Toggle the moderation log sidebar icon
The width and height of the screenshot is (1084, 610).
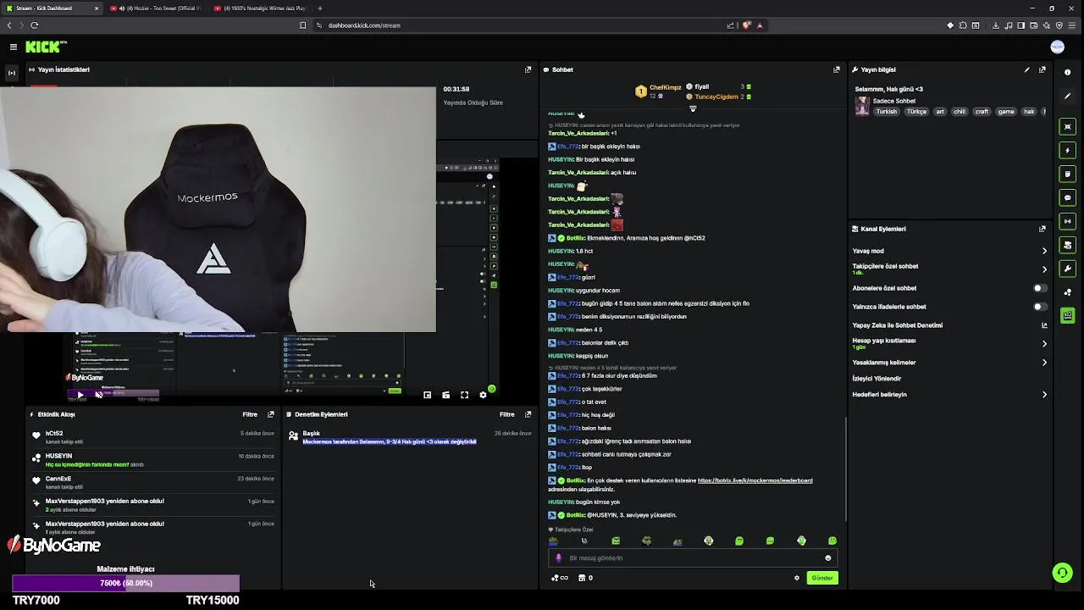tap(1067, 174)
